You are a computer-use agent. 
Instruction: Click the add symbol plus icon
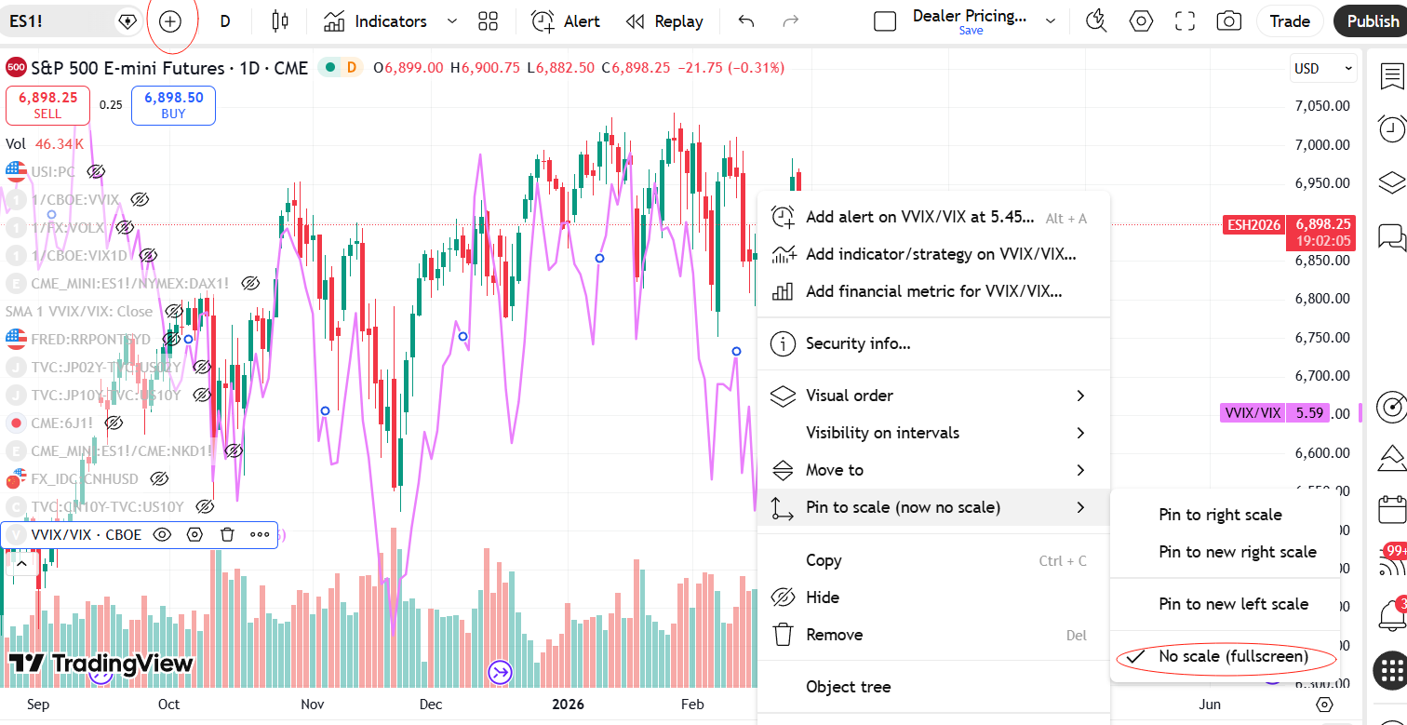pyautogui.click(x=170, y=21)
